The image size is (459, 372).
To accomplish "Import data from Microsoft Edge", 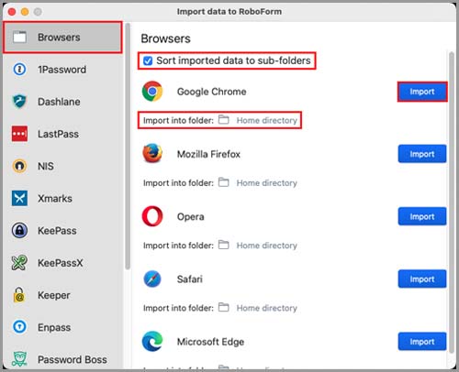I will point(422,341).
